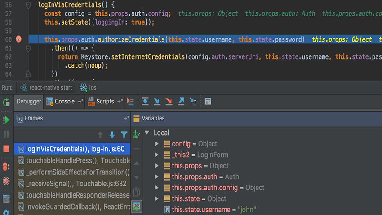Collapse the Local variables group

click(147, 133)
